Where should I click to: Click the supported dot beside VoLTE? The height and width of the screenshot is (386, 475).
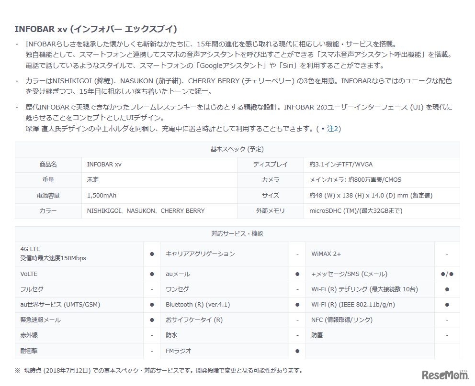152,274
